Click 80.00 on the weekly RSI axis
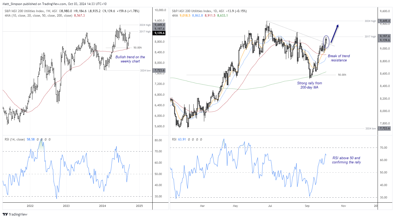 click(x=158, y=140)
